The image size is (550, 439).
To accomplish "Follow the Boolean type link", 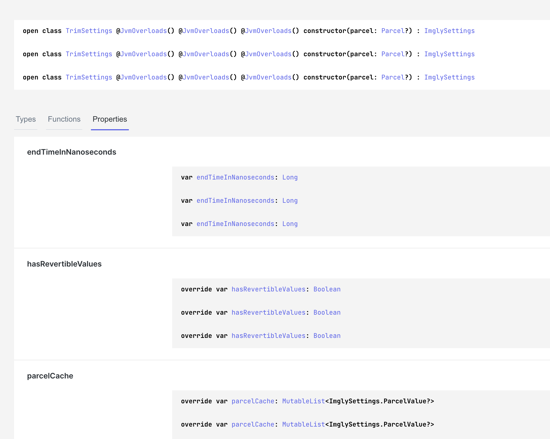I will [327, 289].
